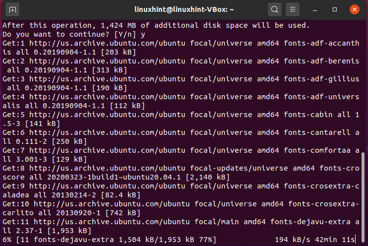The image size is (368, 246).
Task: Click the '42min 11s' remaining time
Action: click(335, 240)
